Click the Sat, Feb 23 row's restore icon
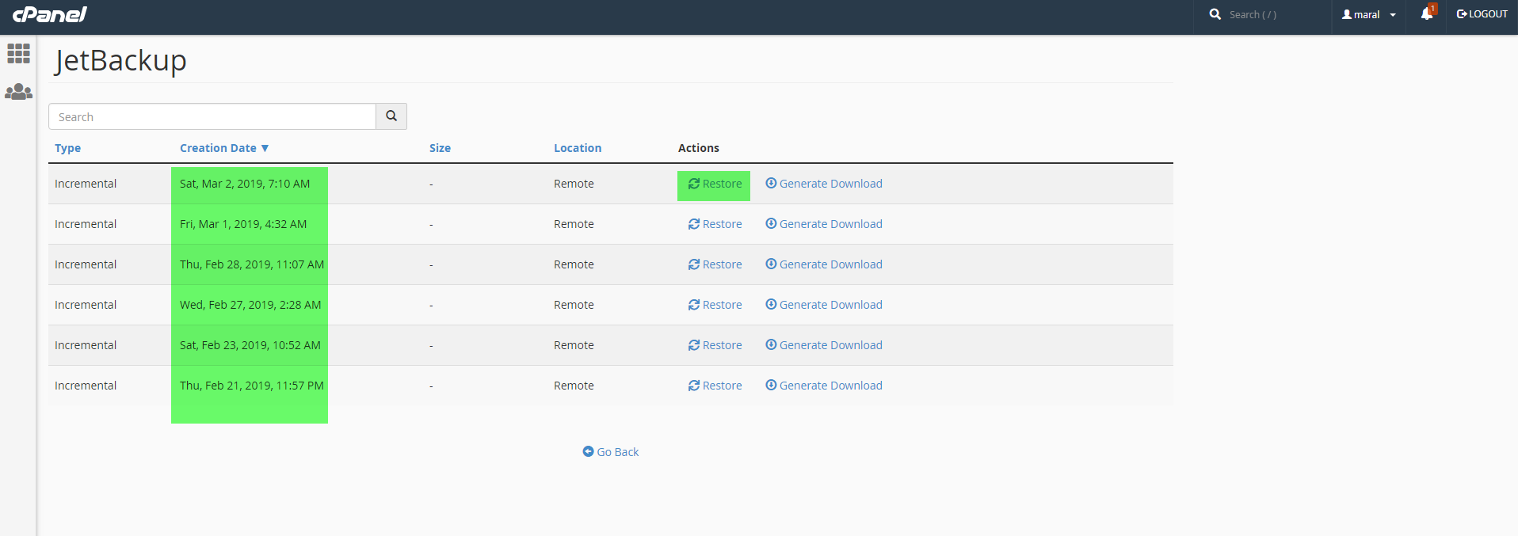Screen dimensions: 1518x536 pos(694,345)
